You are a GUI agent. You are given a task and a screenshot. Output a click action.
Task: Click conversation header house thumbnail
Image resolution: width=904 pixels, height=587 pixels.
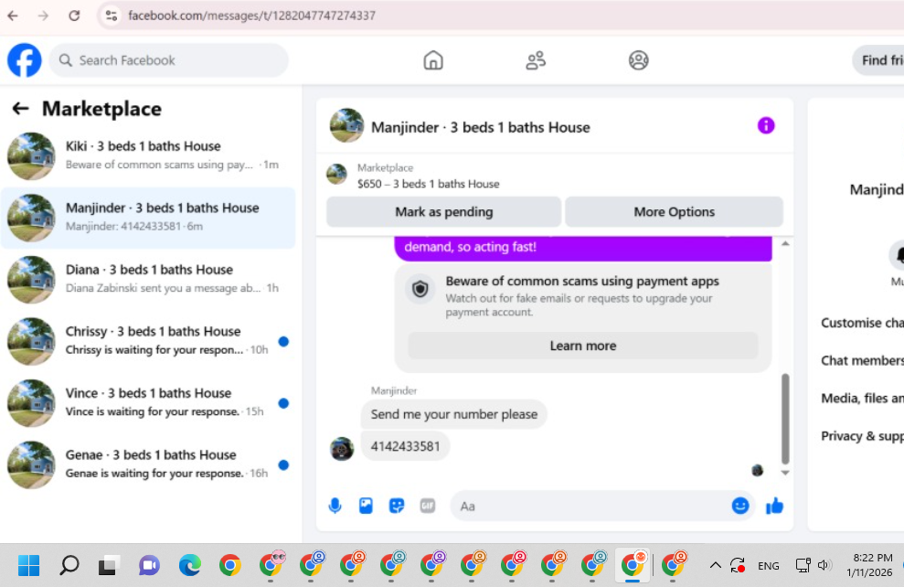(x=346, y=125)
